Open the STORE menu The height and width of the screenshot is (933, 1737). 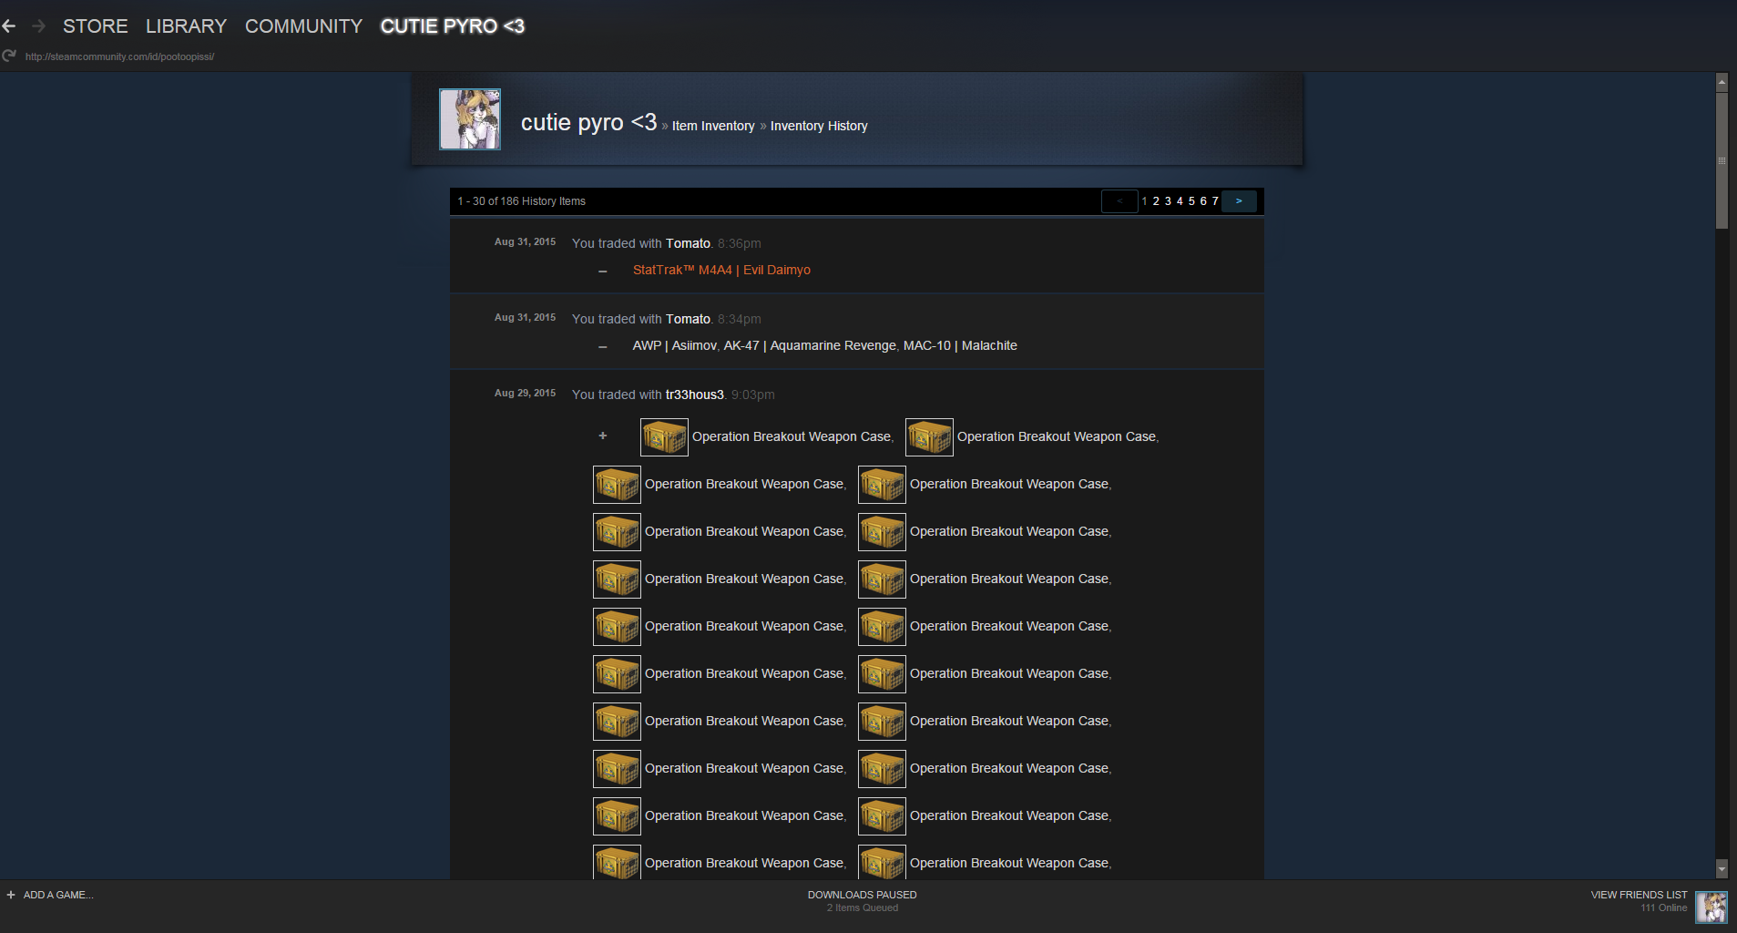tap(95, 26)
